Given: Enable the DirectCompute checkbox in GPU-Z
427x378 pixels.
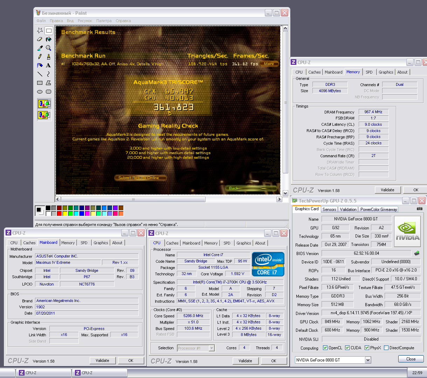Looking at the screenshot, I should 386,348.
